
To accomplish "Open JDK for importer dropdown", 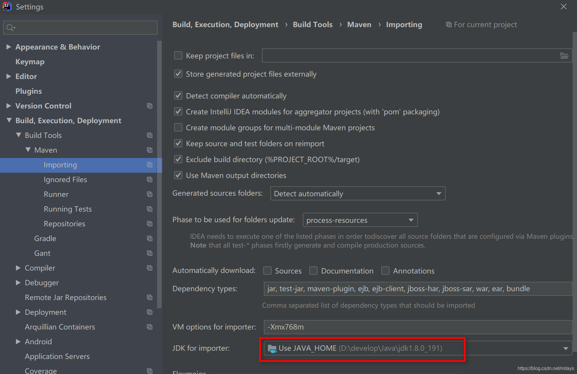I will (x=418, y=348).
